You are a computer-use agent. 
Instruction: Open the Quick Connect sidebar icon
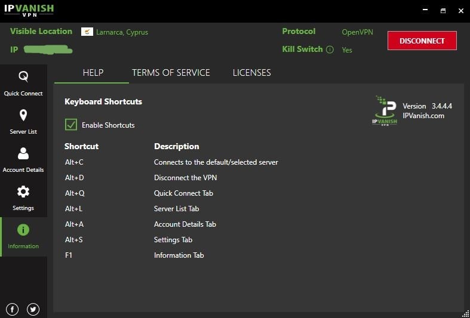coord(23,77)
